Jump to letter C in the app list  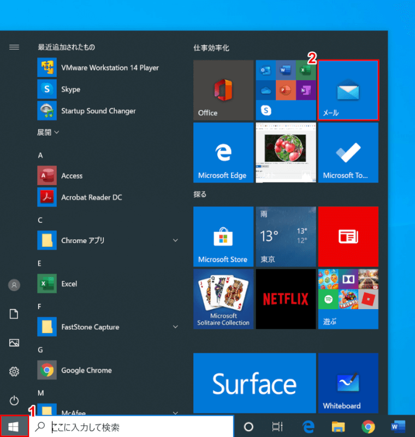point(40,220)
